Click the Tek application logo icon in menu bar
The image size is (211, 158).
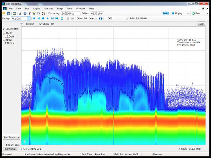coord(5,8)
